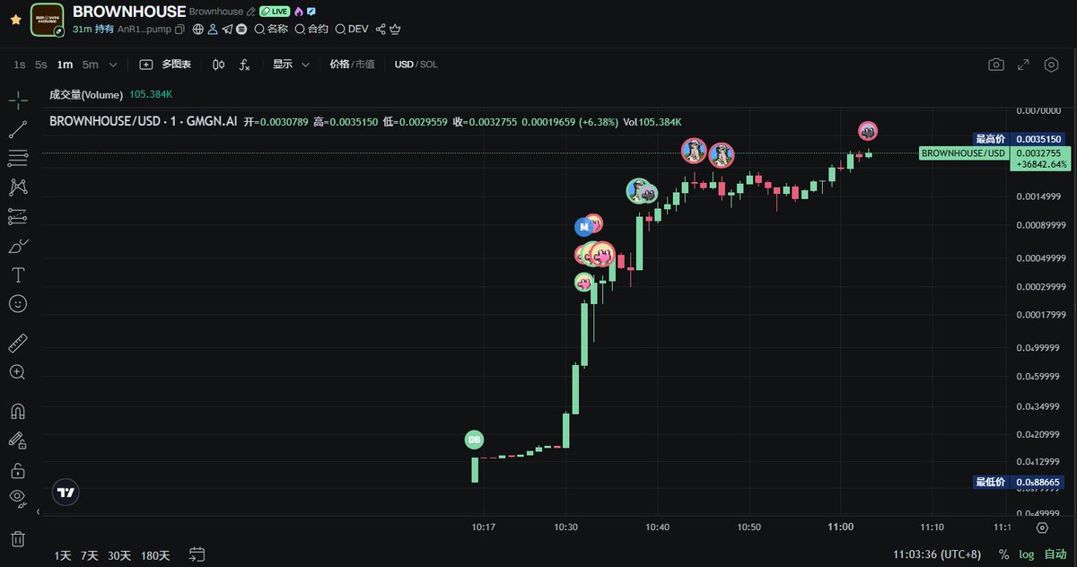Select the 5s chart interval
The image size is (1077, 567).
[x=41, y=65]
